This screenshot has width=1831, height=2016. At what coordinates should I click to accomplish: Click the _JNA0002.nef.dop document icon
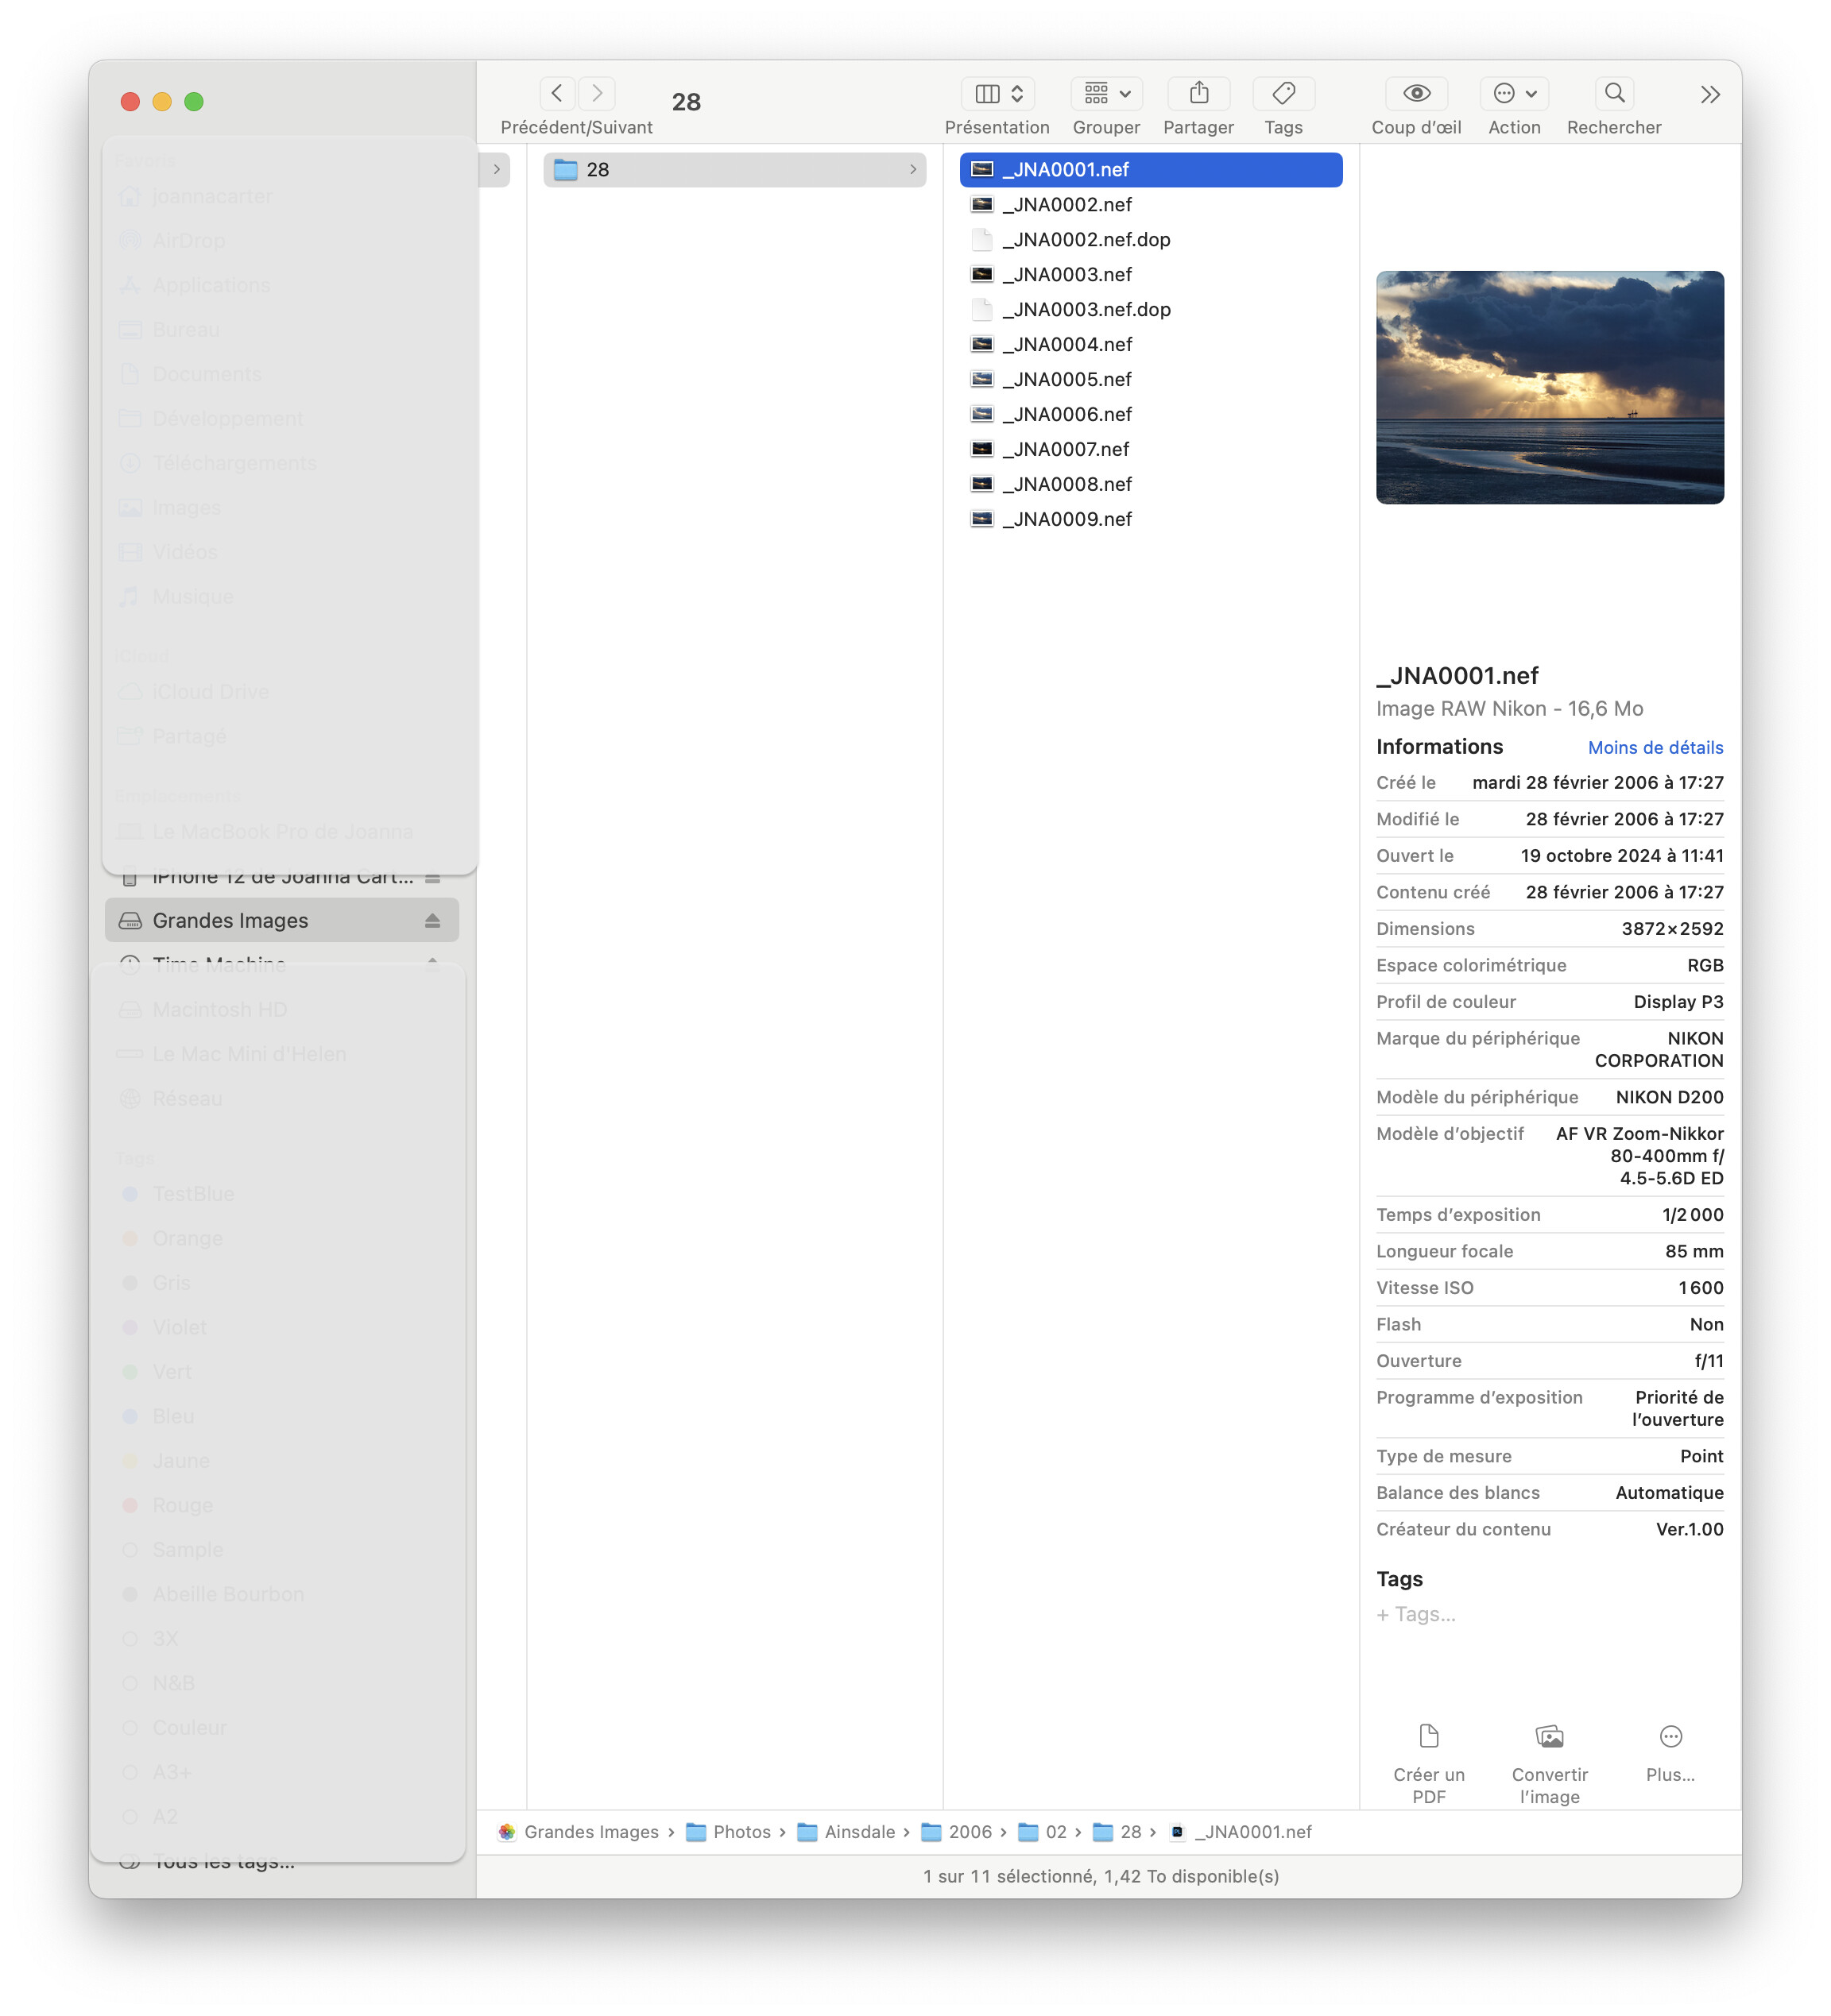click(x=982, y=239)
